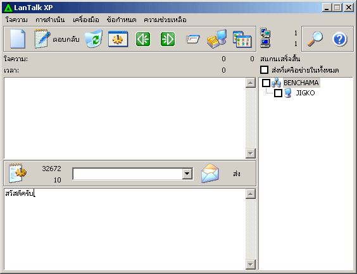The width and height of the screenshot is (357, 274).
Task: Click the ใจความ: label
Action: (16, 59)
